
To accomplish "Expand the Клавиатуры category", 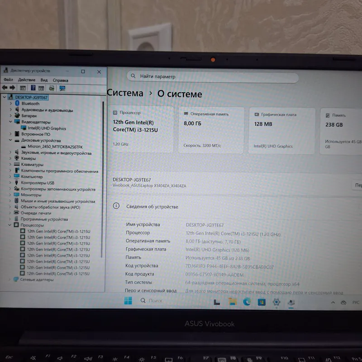I will click(10, 164).
